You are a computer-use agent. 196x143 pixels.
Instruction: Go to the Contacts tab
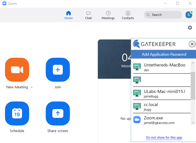click(128, 15)
